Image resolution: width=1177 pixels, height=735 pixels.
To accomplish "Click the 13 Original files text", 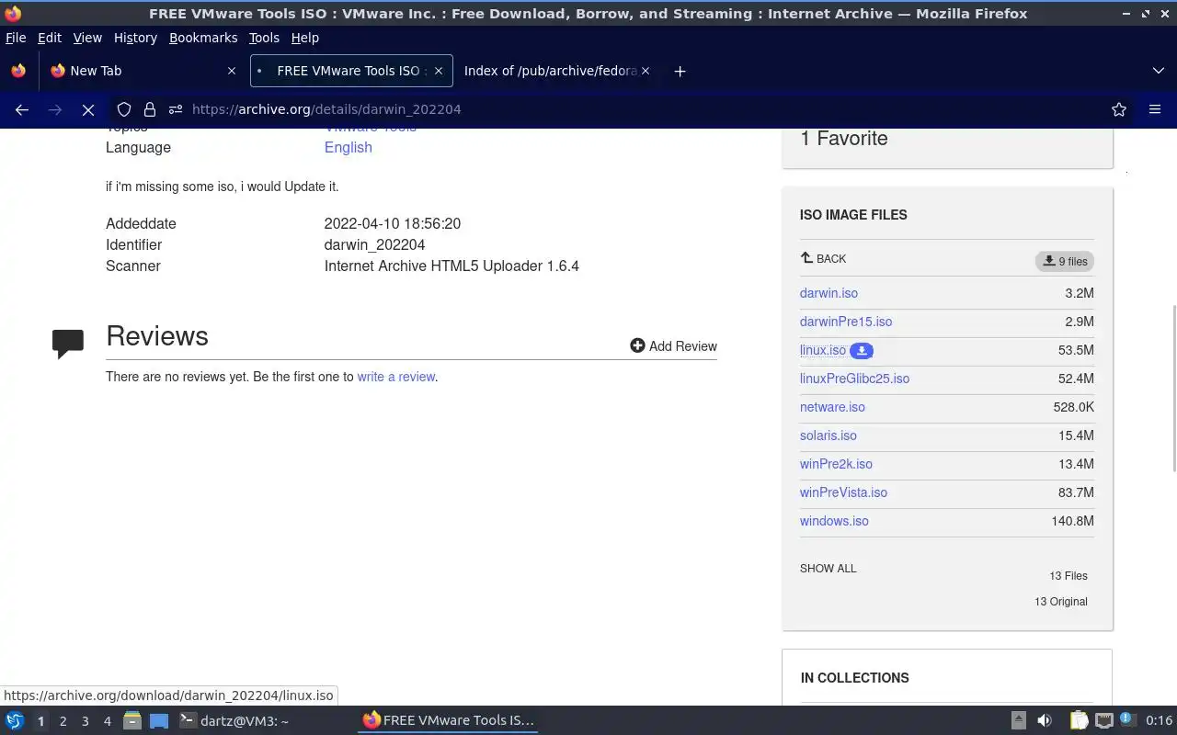I will pyautogui.click(x=1060, y=602).
